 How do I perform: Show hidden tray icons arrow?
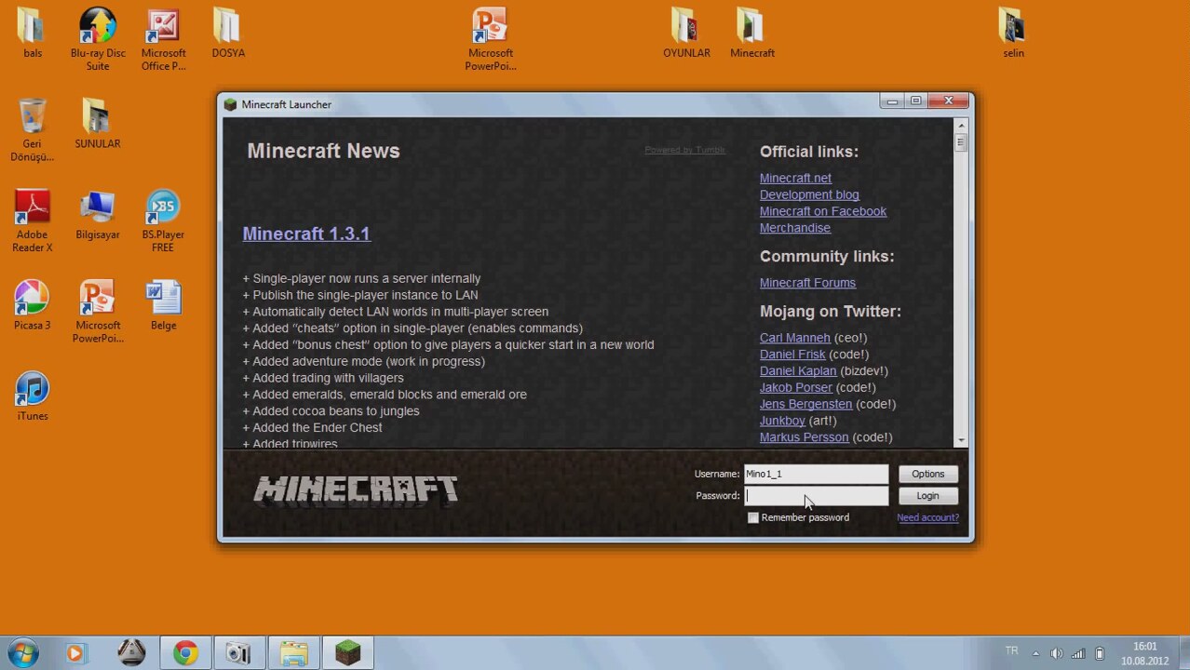point(1035,653)
